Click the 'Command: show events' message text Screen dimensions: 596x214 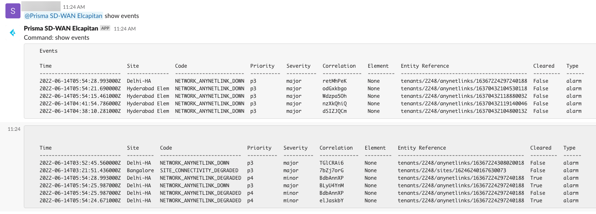[56, 38]
